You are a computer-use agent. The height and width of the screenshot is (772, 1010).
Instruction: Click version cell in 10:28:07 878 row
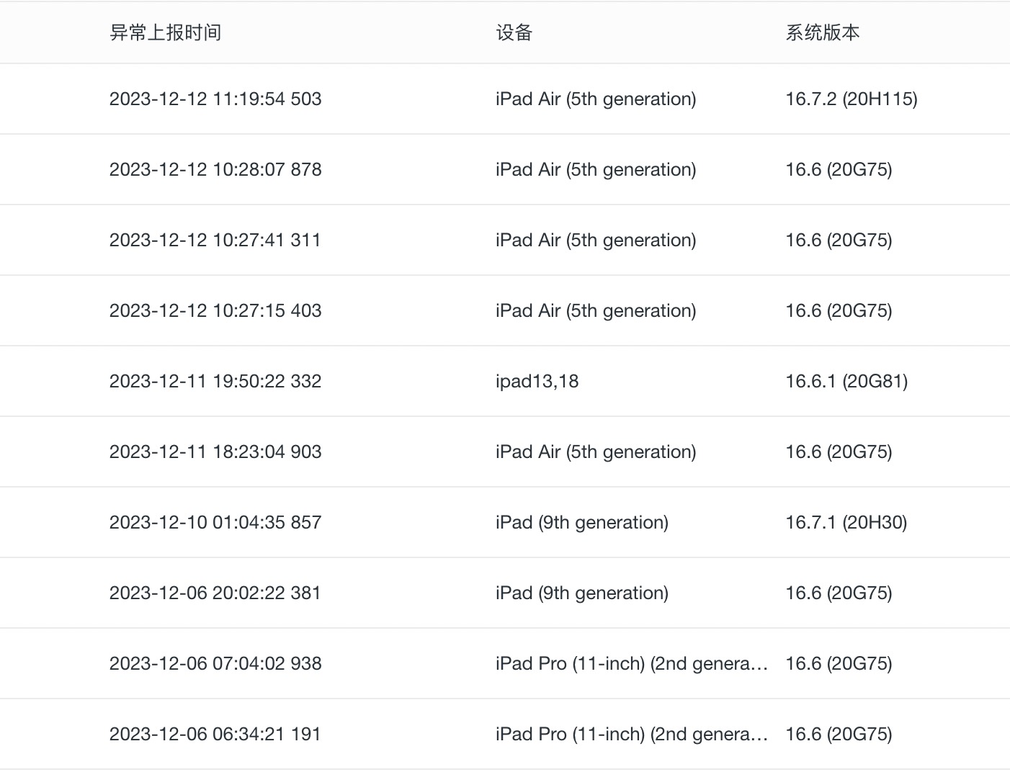tap(839, 169)
